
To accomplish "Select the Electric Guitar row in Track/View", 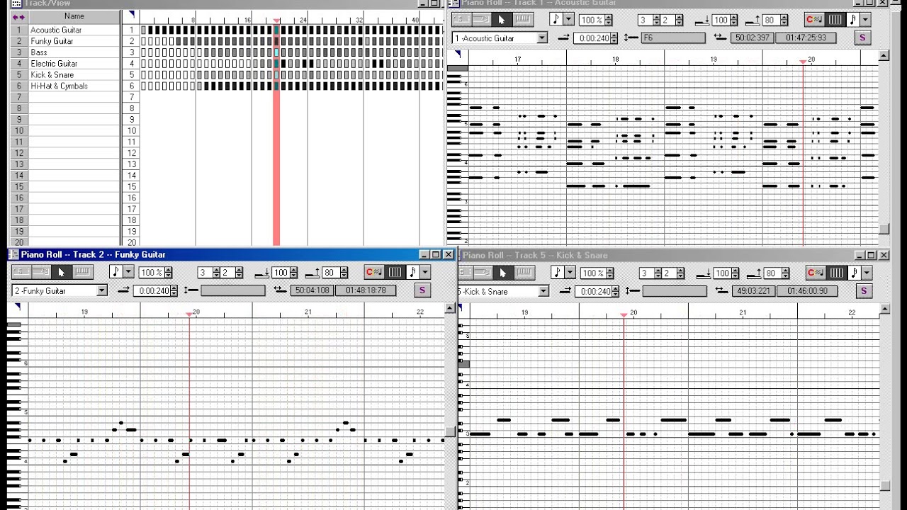I will (74, 64).
